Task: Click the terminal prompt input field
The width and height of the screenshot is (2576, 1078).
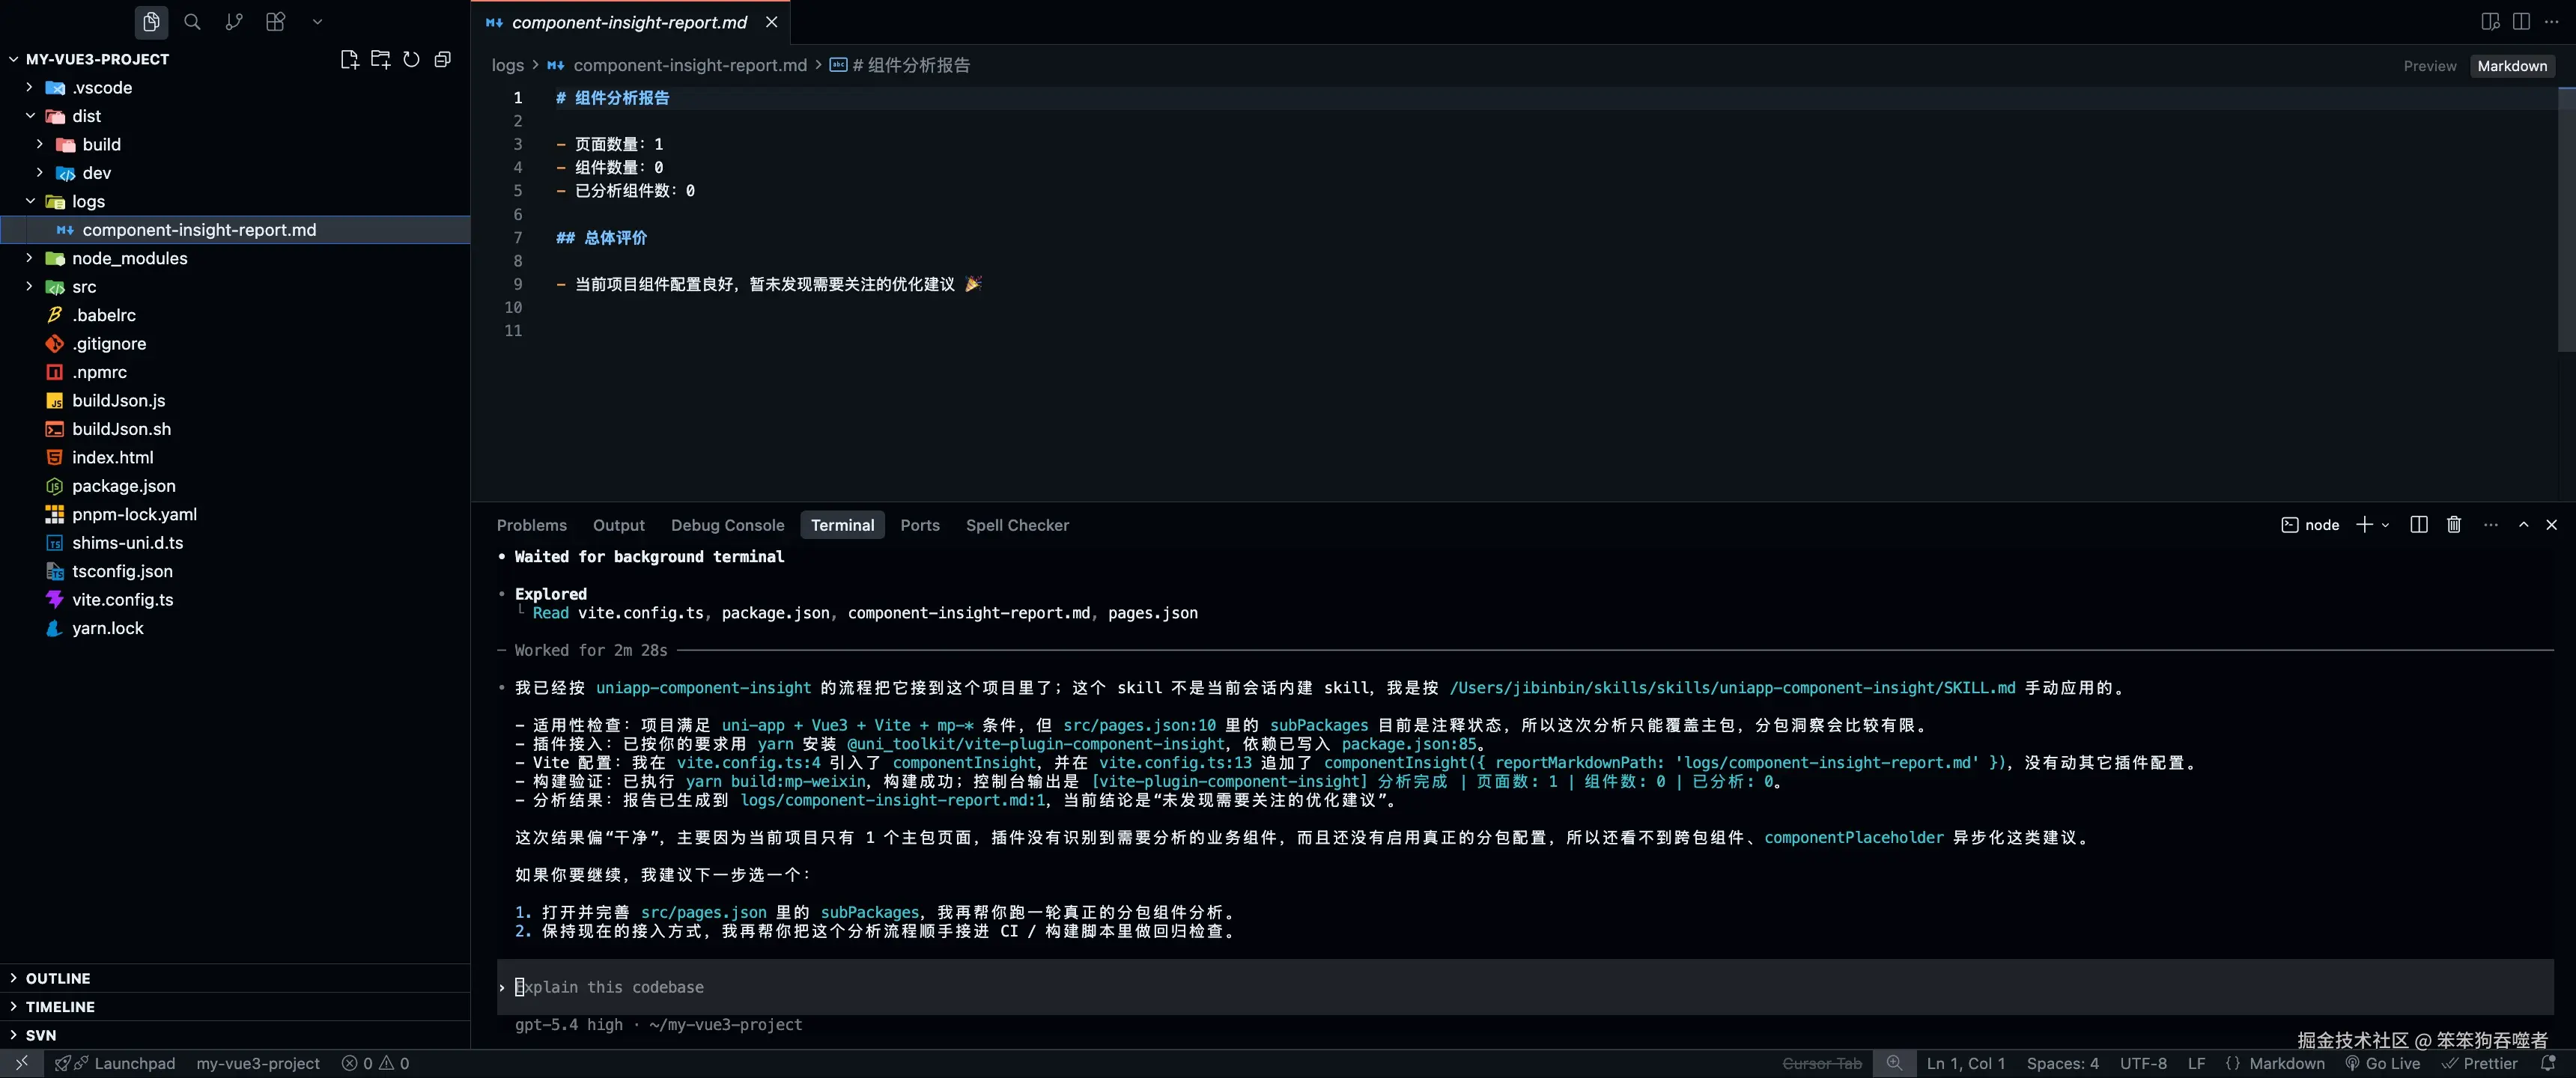Action: pos(1200,987)
